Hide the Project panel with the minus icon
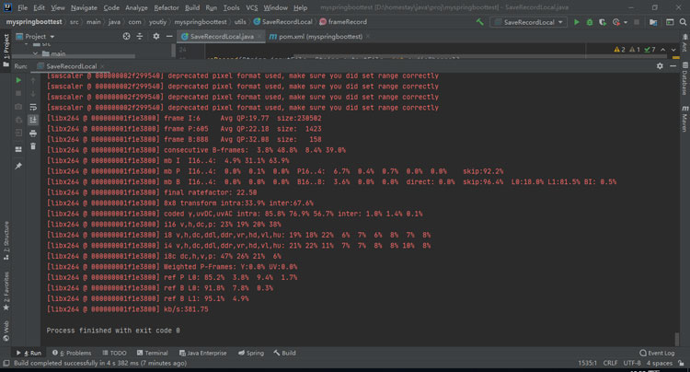This screenshot has height=372, width=690. point(169,37)
